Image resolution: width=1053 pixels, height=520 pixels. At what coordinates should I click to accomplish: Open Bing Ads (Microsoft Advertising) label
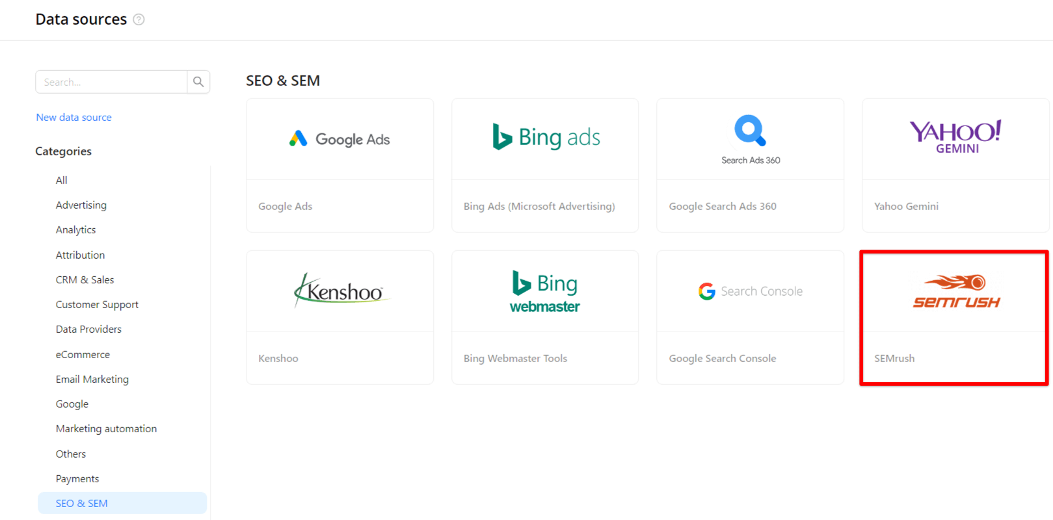[539, 206]
